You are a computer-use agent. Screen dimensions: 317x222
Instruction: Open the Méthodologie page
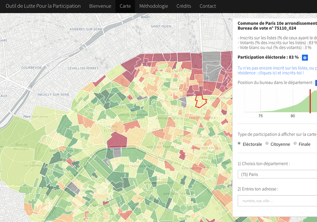[x=154, y=6]
